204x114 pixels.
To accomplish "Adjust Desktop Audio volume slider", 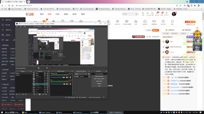I will 58,78.
